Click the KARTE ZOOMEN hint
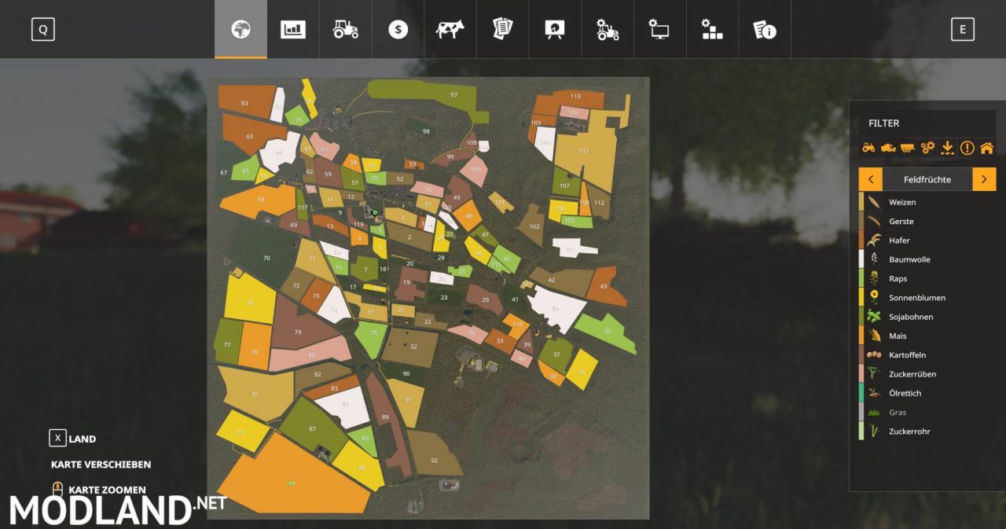 point(98,490)
